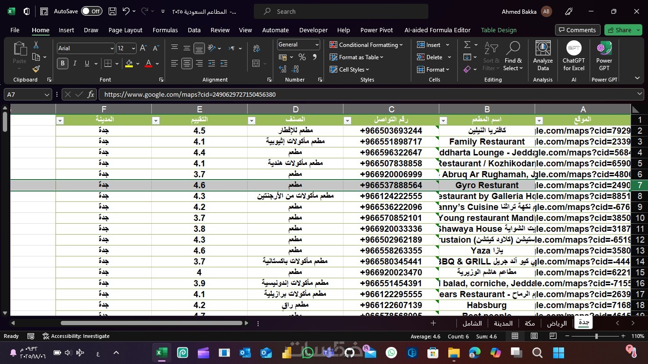This screenshot has width=648, height=364.
Task: Click the Increase Font Size icon
Action: pos(144,48)
